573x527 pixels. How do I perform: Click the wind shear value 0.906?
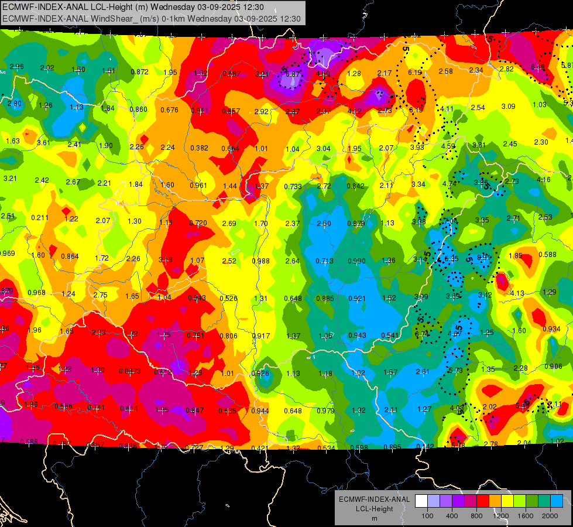point(553,367)
